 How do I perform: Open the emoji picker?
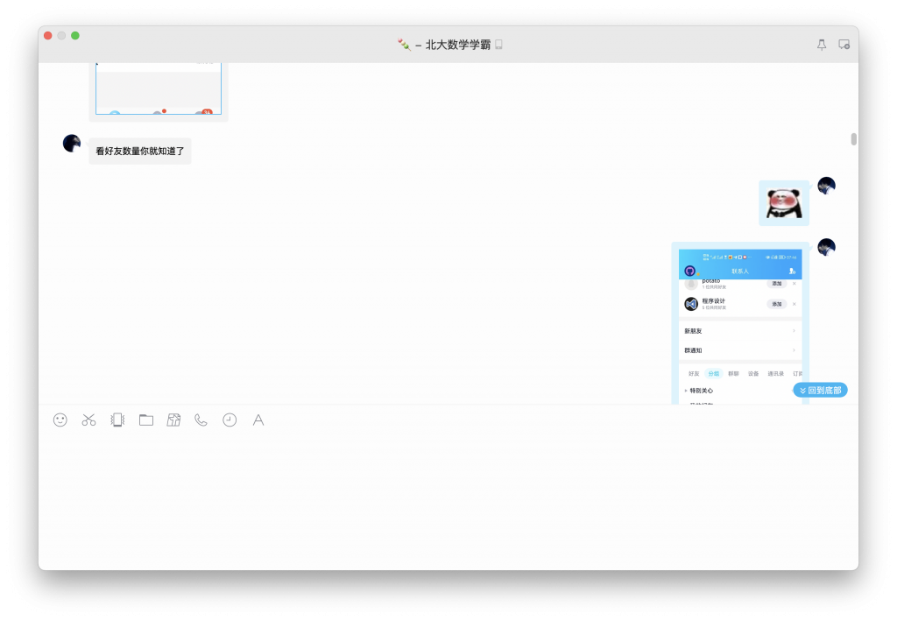pos(59,420)
